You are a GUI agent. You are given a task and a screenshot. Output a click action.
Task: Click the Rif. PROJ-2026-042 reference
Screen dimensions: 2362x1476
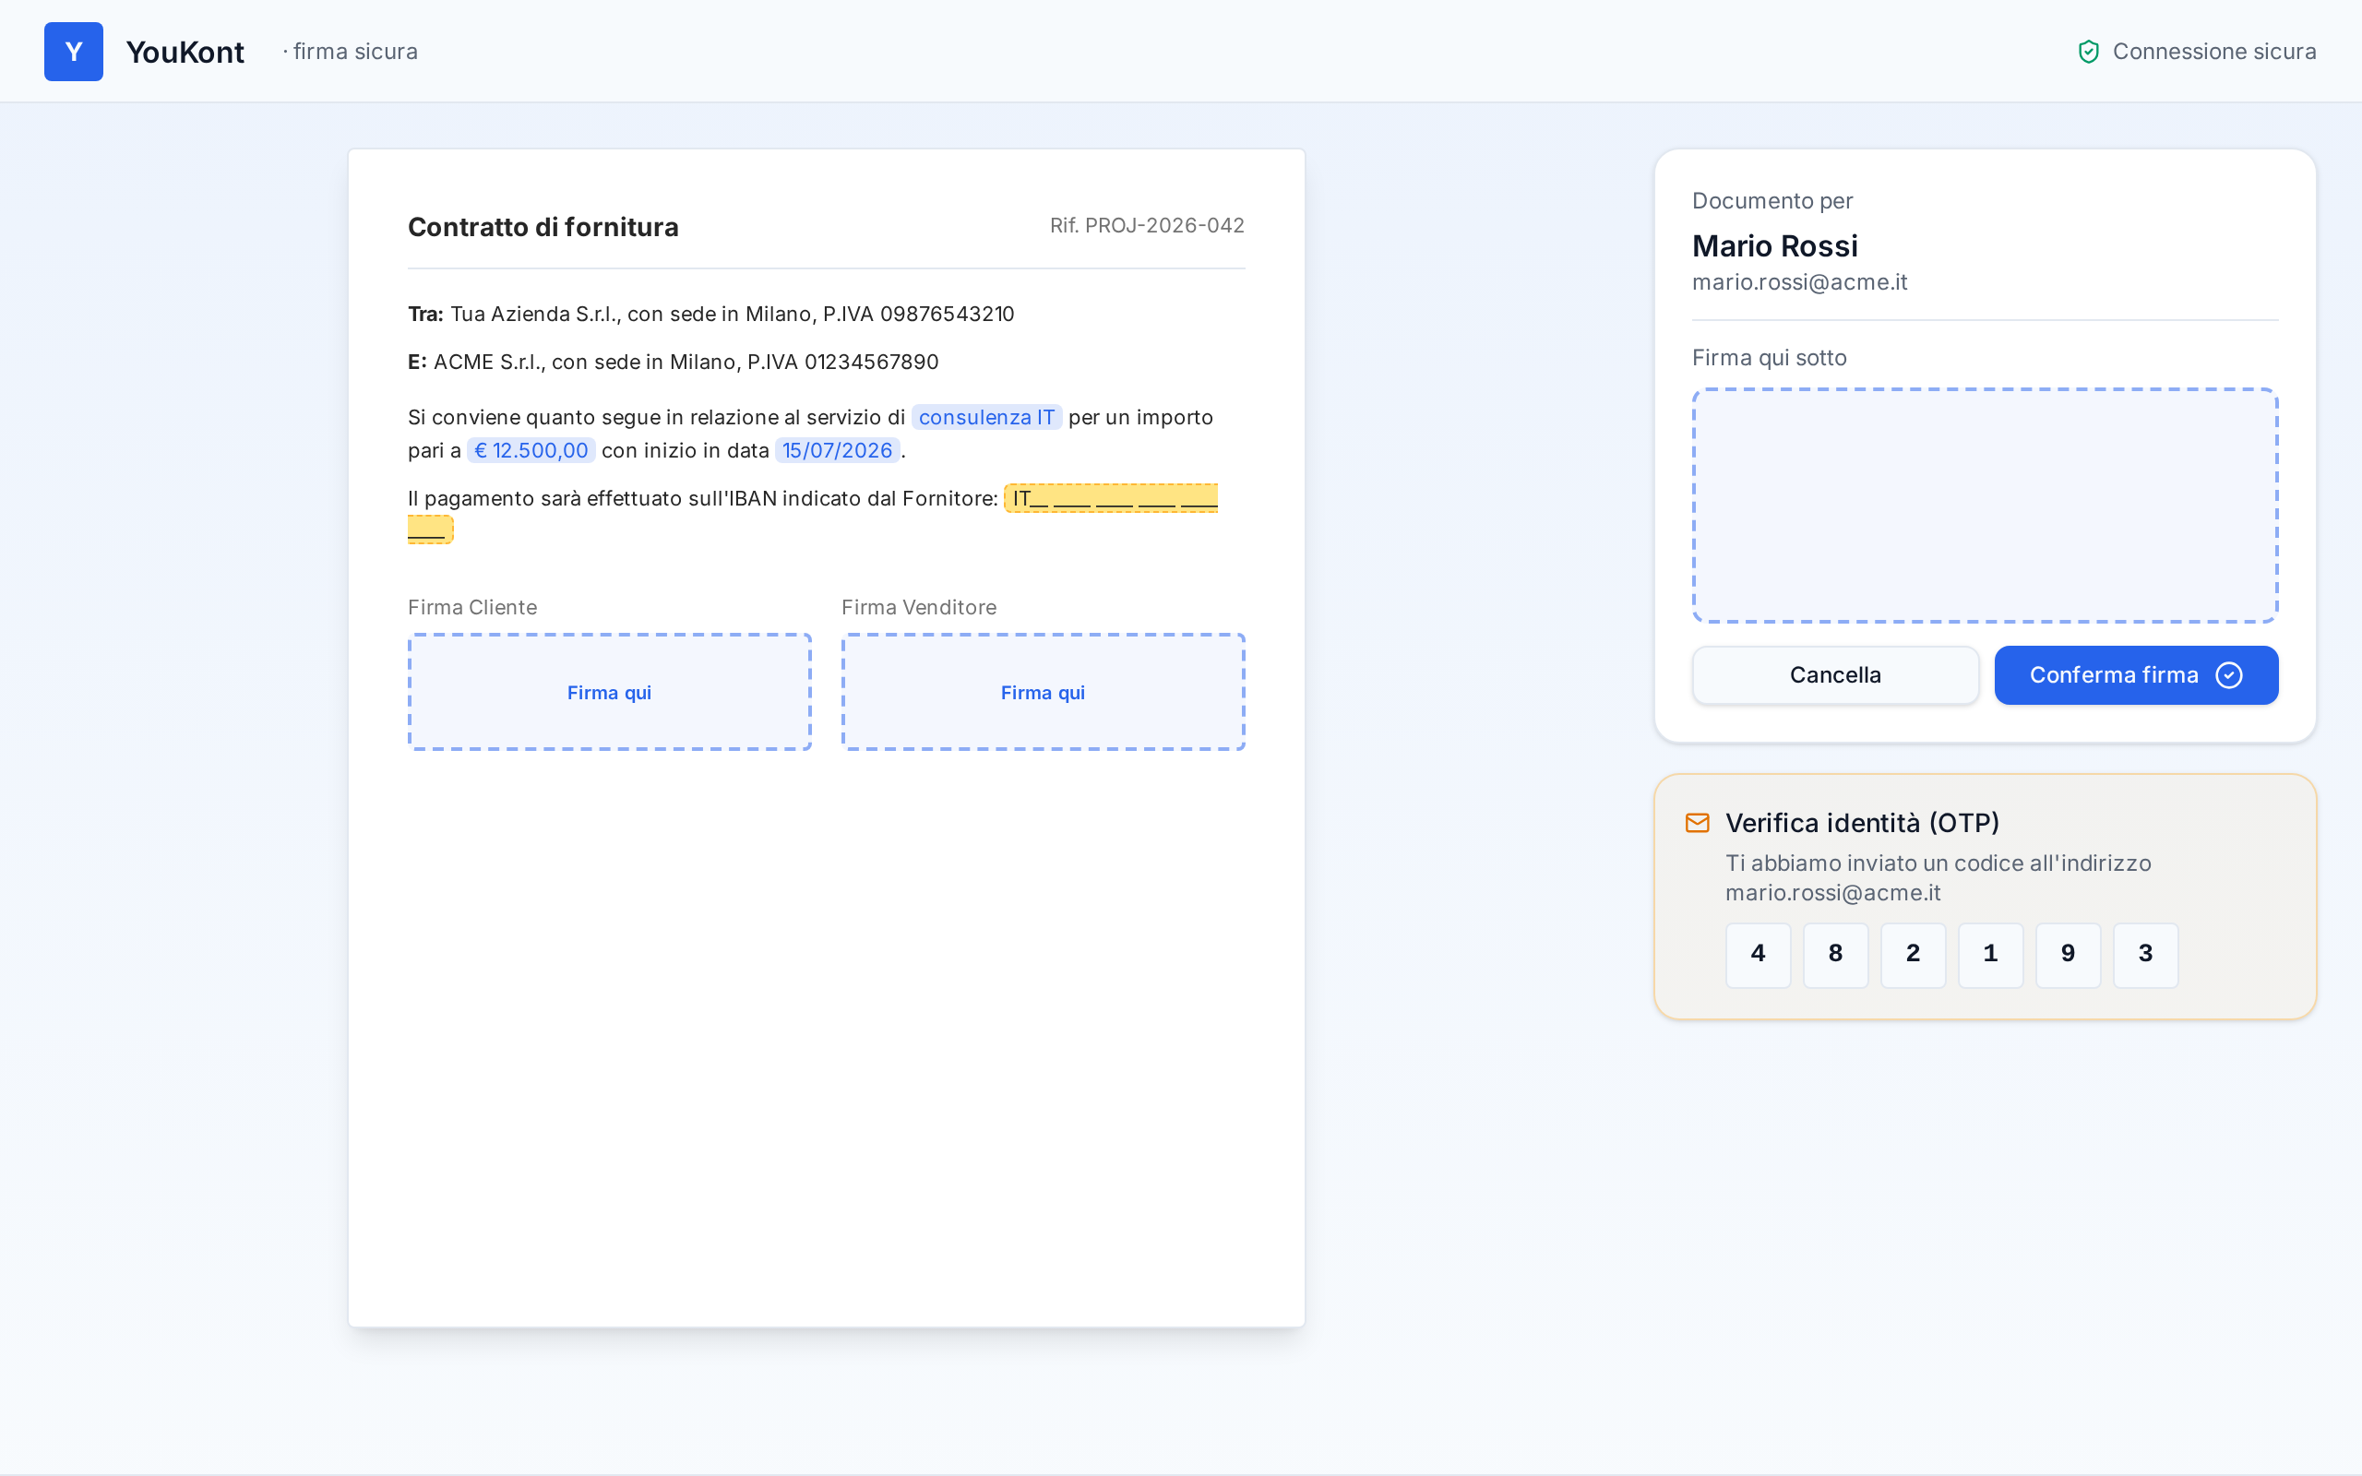tap(1147, 225)
